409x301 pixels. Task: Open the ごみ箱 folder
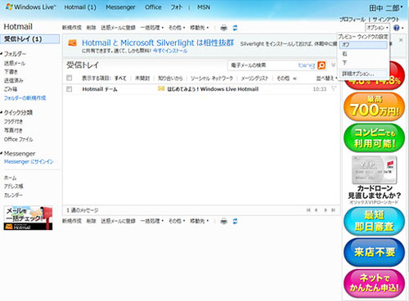[11, 89]
